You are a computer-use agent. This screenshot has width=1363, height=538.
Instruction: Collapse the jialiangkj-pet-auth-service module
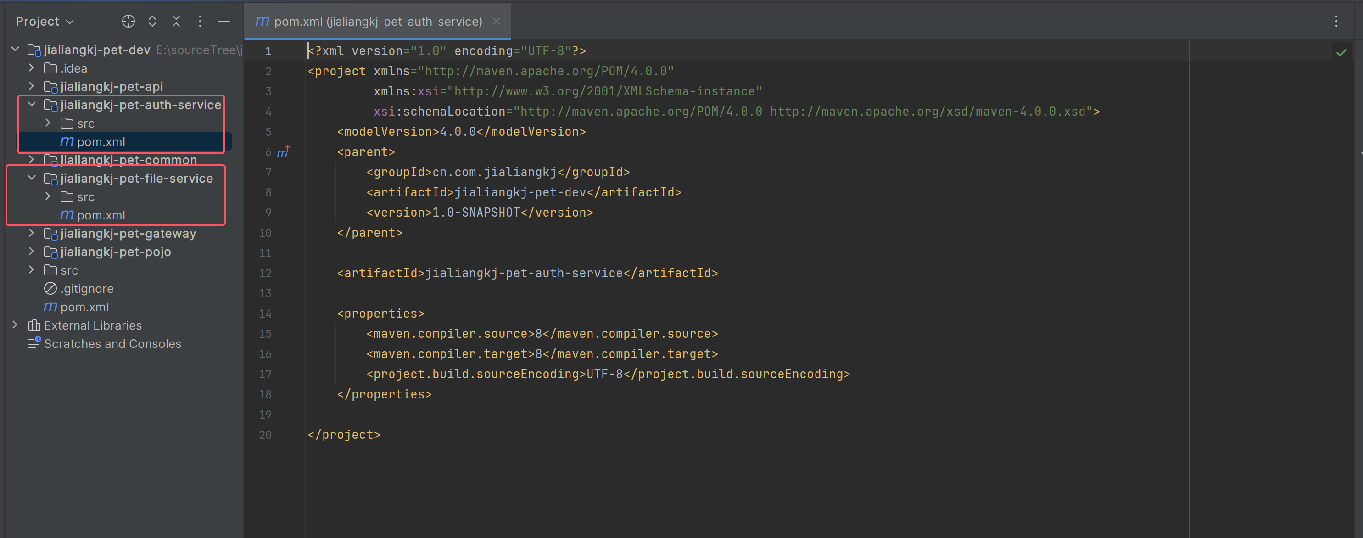pyautogui.click(x=32, y=105)
